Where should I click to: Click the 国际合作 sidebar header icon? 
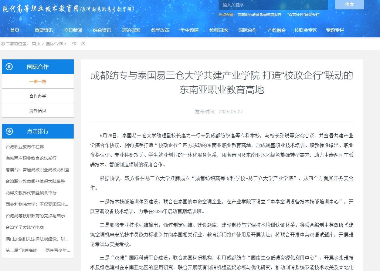[9, 67]
